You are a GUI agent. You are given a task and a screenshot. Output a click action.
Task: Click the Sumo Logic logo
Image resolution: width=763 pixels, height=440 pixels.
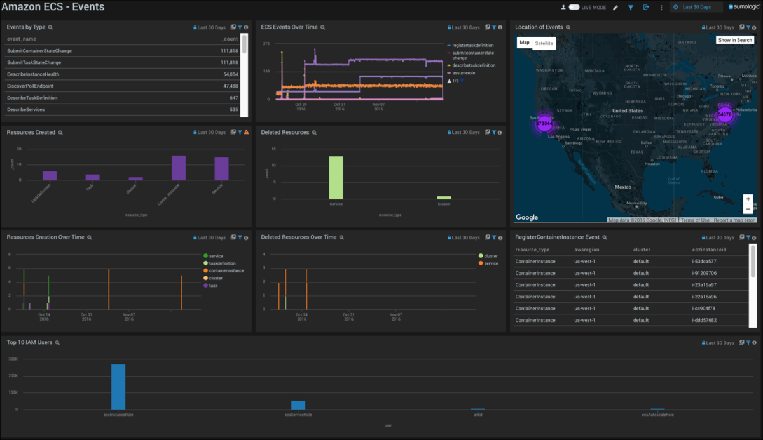point(743,8)
